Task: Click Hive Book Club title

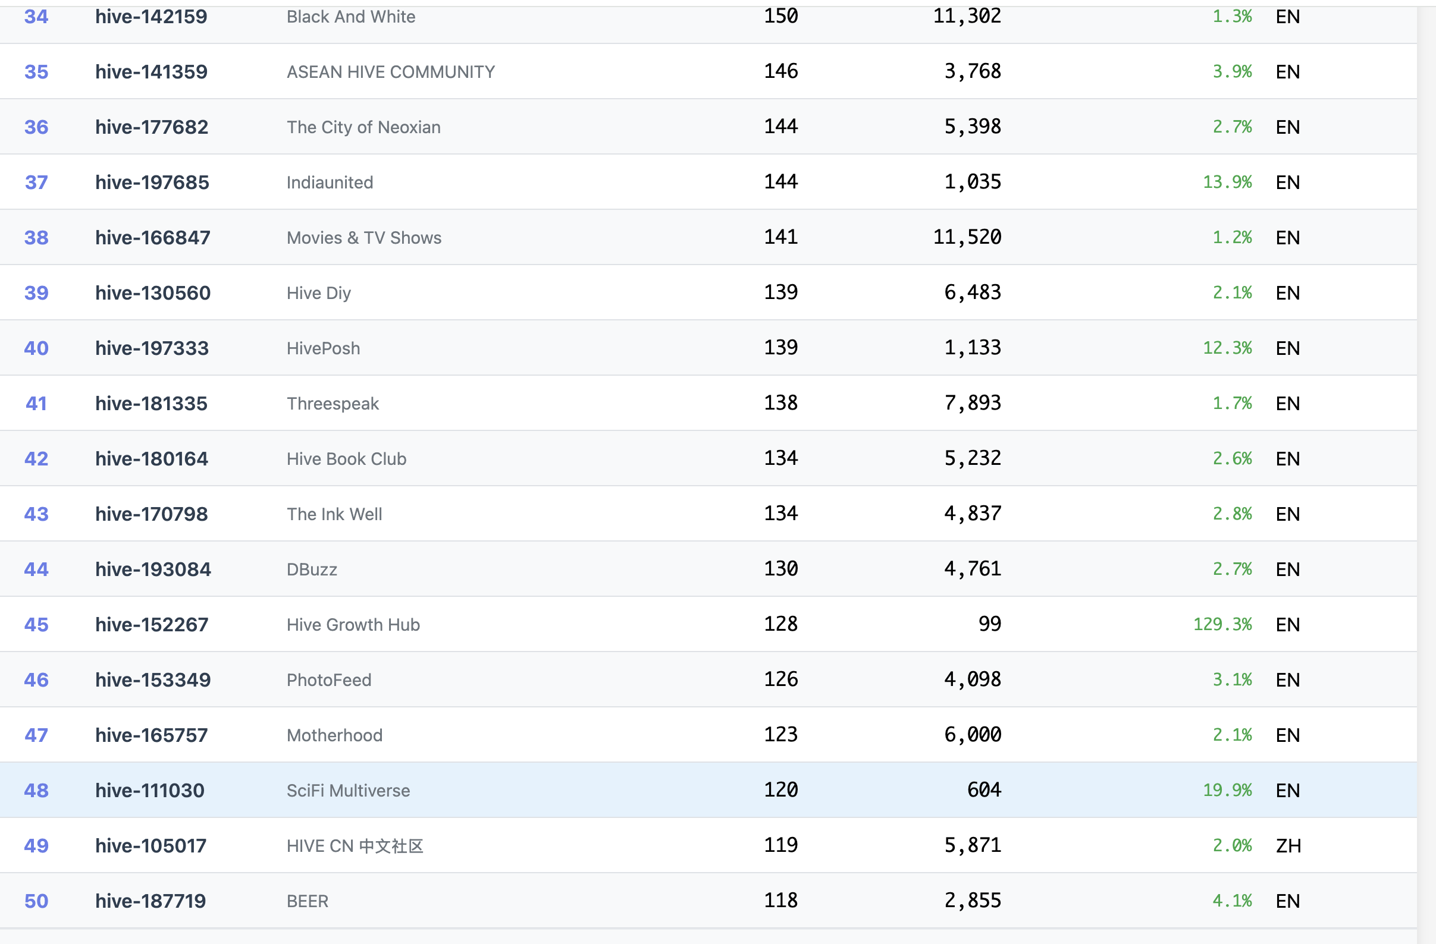Action: [346, 459]
